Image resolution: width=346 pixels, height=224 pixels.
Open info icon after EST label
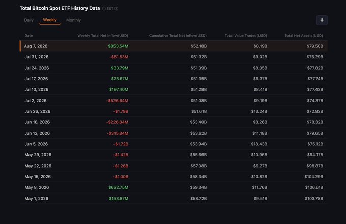117,9
